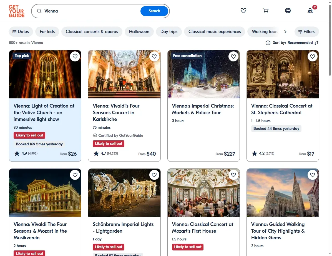Toggle sort order arrows icon
The width and height of the screenshot is (332, 256).
pos(316,43)
